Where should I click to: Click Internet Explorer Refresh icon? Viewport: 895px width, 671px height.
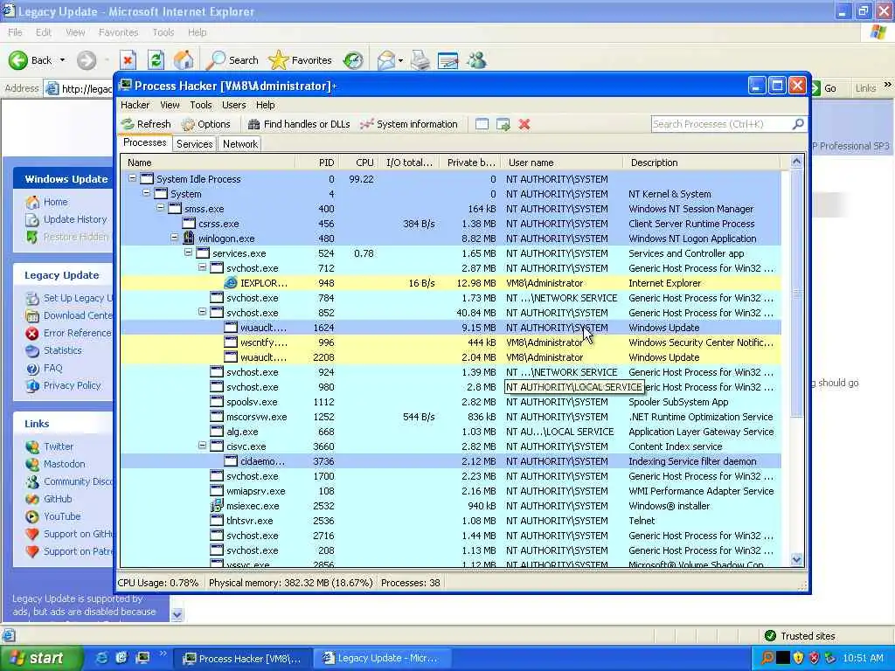[156, 60]
